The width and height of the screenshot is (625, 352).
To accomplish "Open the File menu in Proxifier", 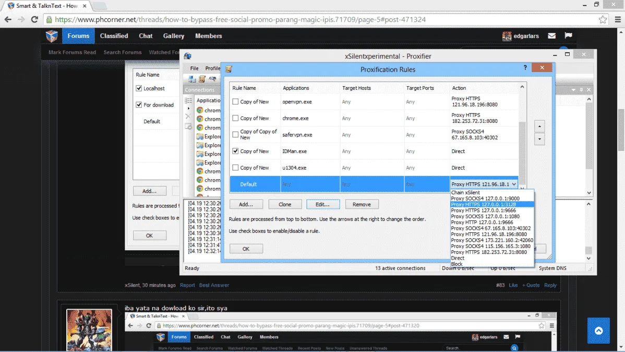I will click(194, 68).
